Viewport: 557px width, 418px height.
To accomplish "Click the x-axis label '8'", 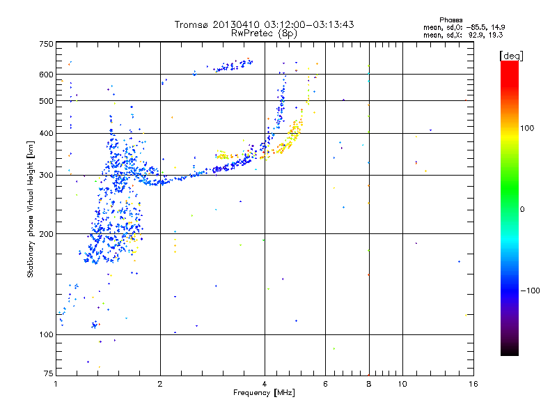I will tap(369, 384).
